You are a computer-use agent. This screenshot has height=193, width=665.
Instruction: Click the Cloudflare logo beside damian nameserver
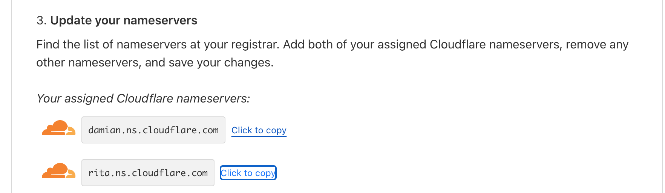[x=58, y=128]
